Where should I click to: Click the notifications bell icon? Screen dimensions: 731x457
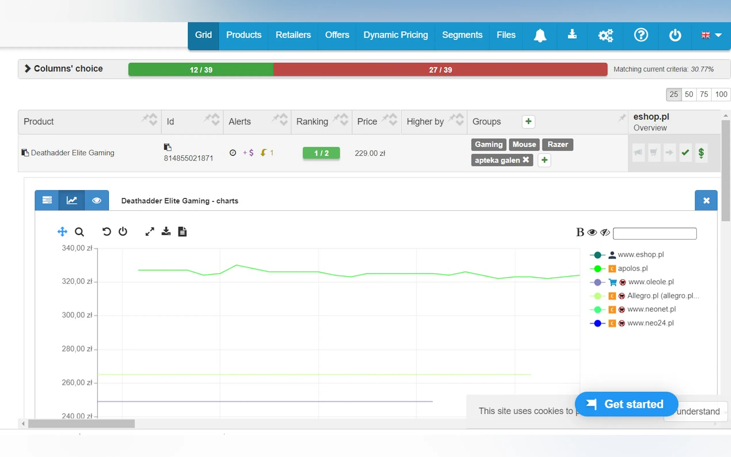coord(540,35)
